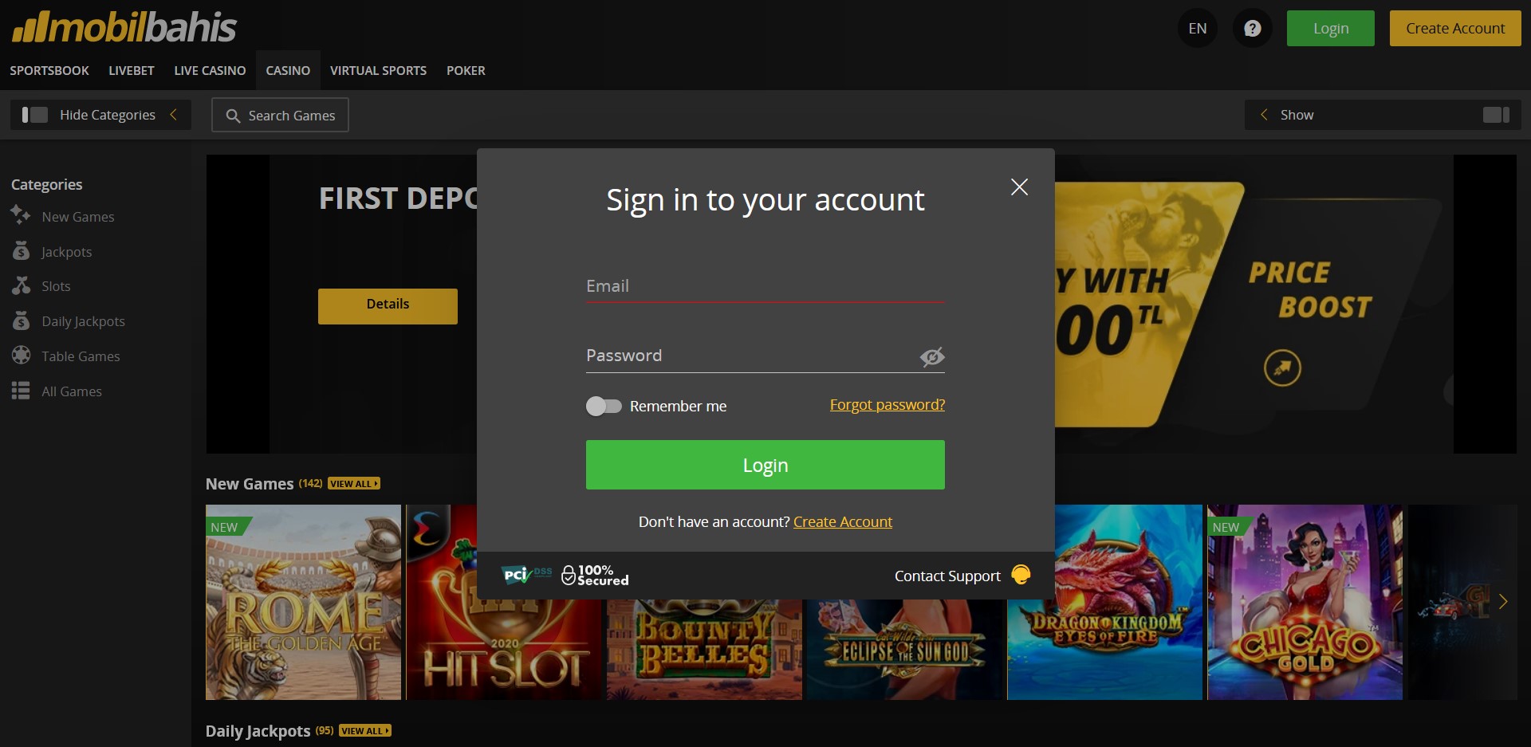Open Chicago Gold game thumbnail
Screen dimensions: 1531x747
1305,602
